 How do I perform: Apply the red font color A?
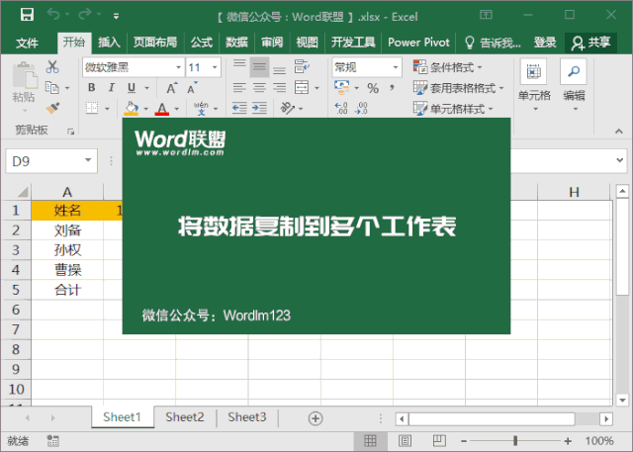tap(162, 109)
